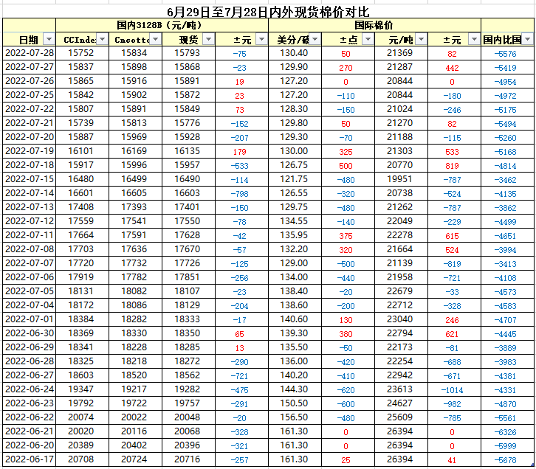Open the domestic ±元 filter dropdown beside 现货
The height and width of the screenshot is (469, 536).
[262, 39]
